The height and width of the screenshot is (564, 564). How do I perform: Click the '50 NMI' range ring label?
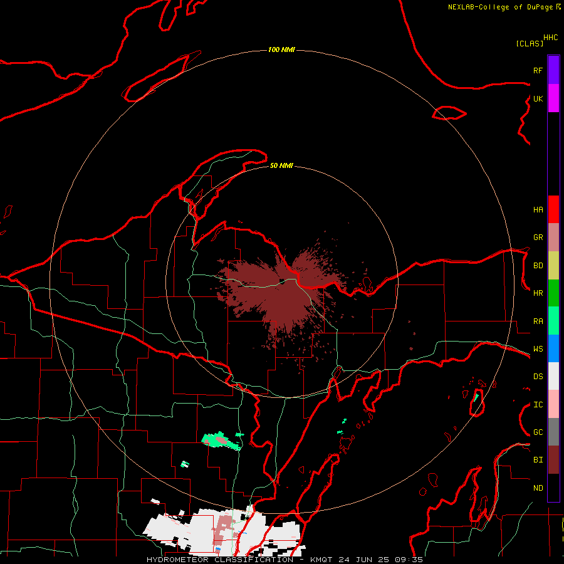coord(281,165)
